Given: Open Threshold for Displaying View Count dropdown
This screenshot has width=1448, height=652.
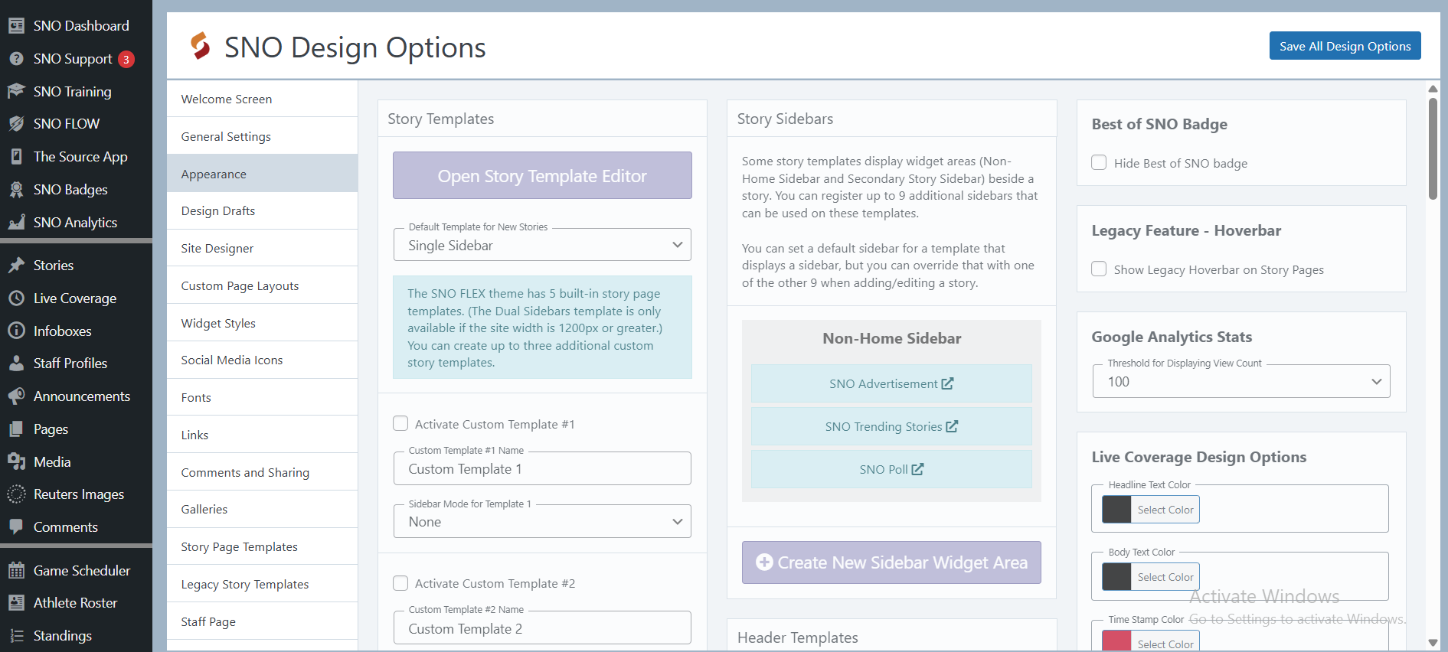Looking at the screenshot, I should click(x=1240, y=382).
